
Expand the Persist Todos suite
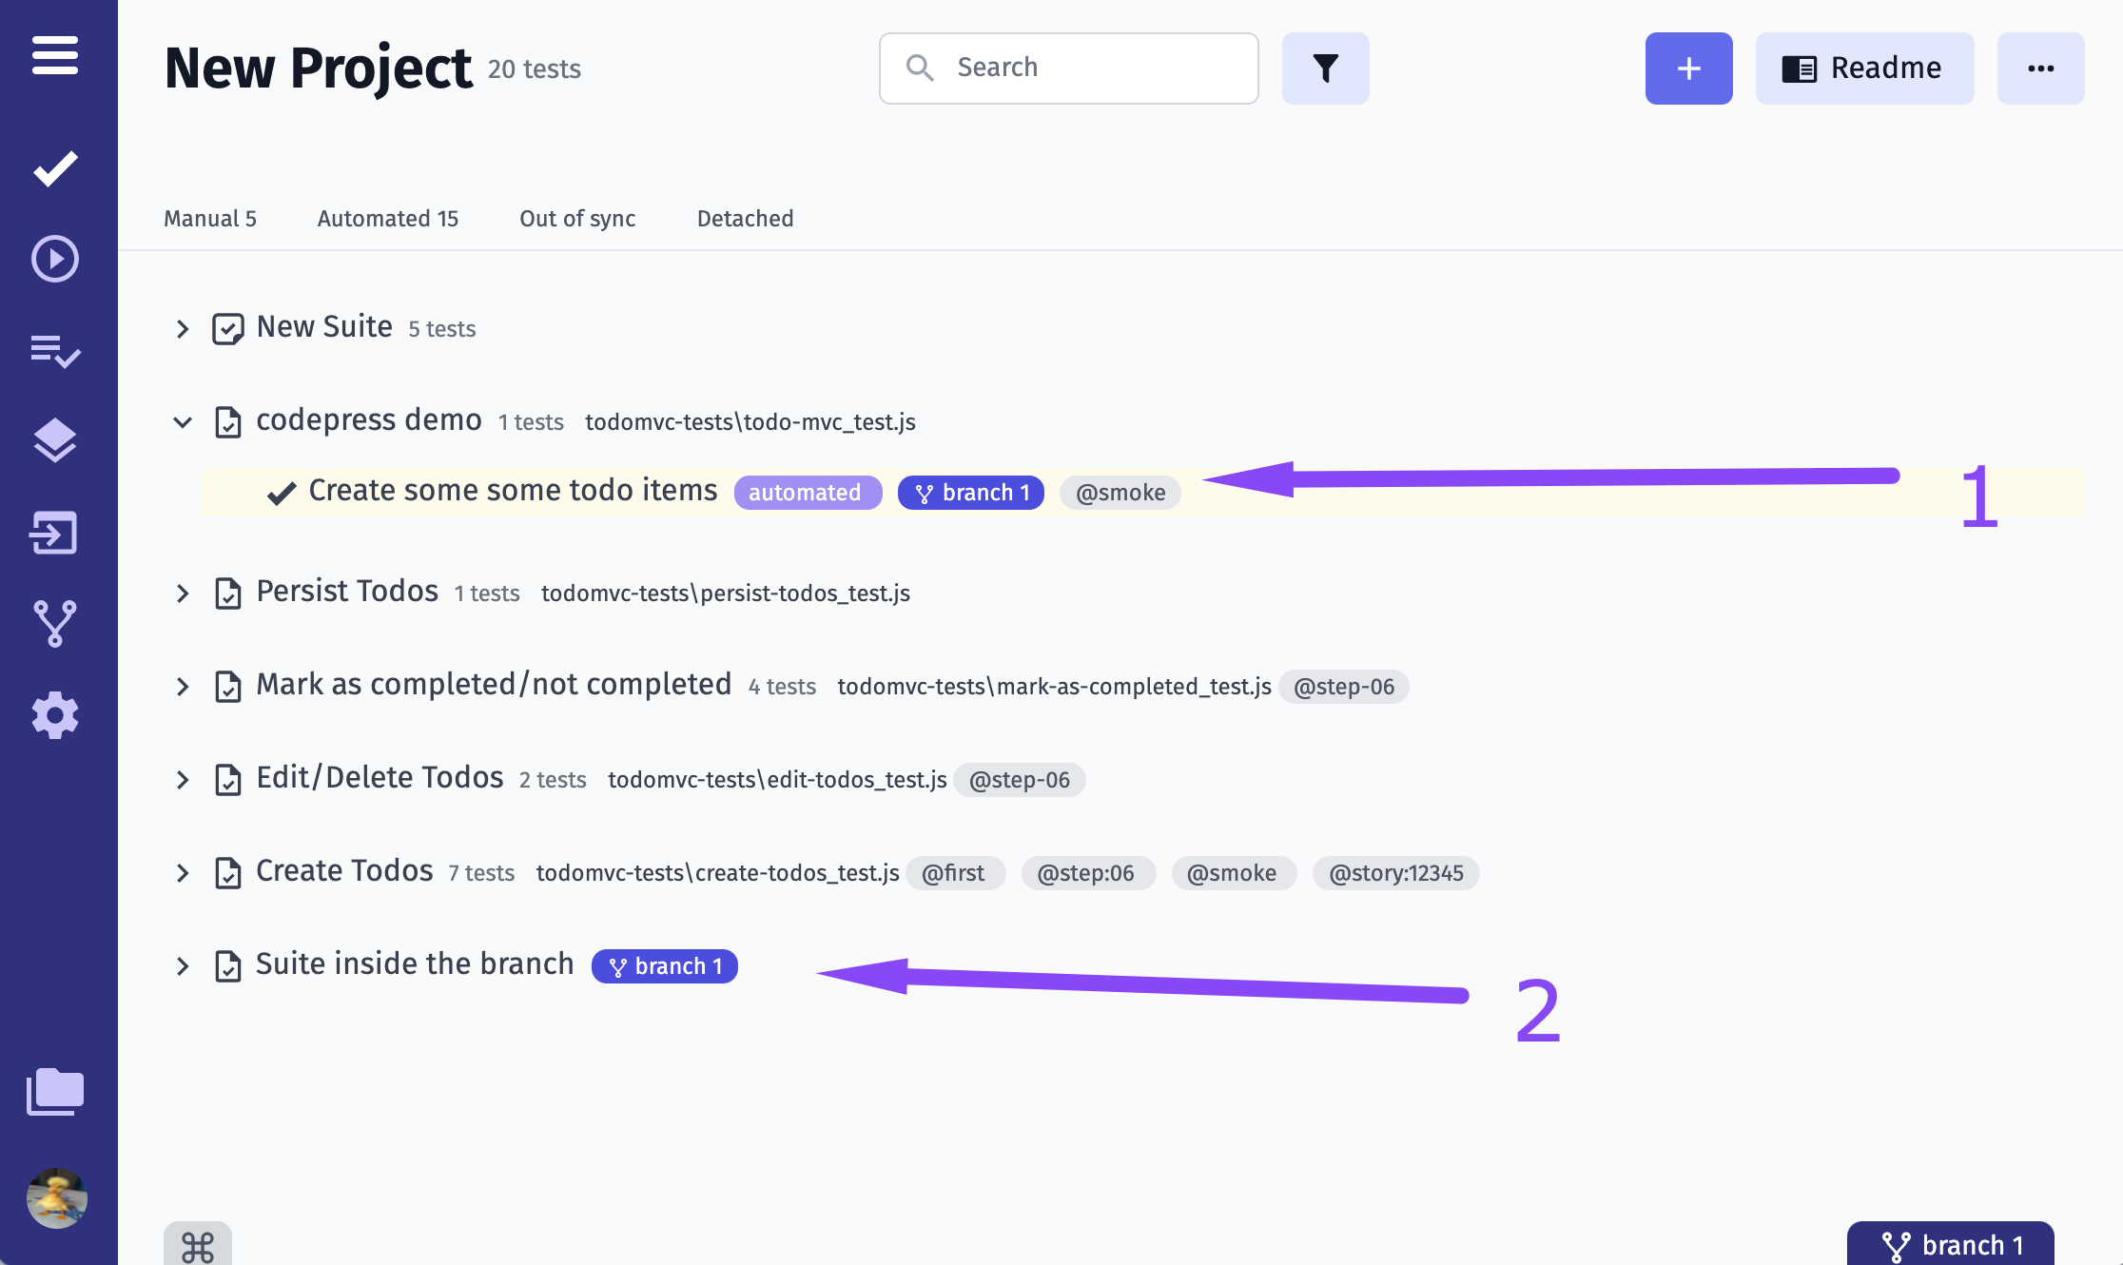point(183,594)
